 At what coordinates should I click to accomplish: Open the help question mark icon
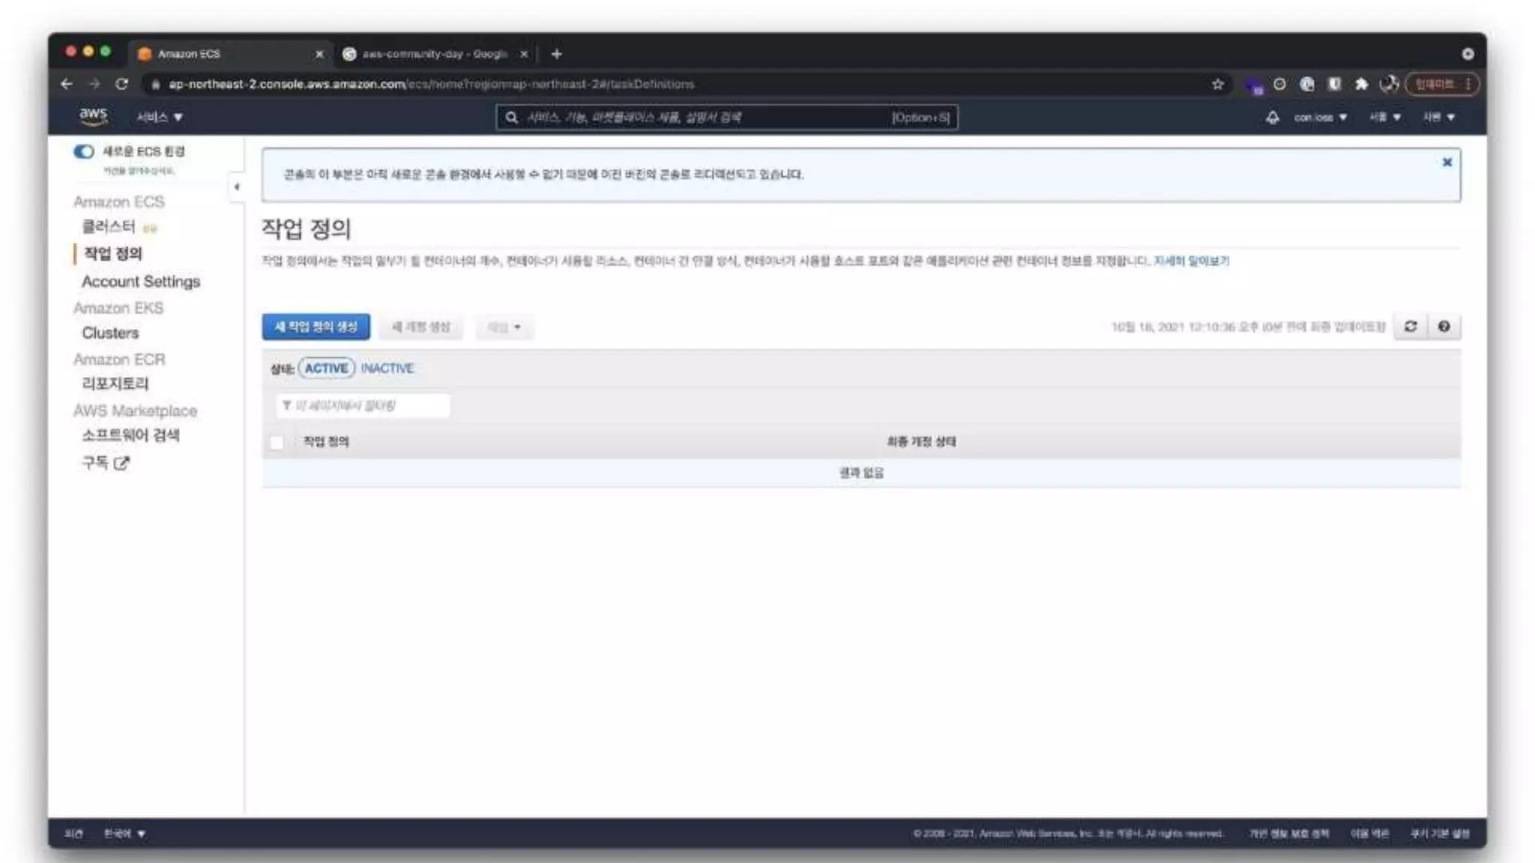[x=1444, y=327]
